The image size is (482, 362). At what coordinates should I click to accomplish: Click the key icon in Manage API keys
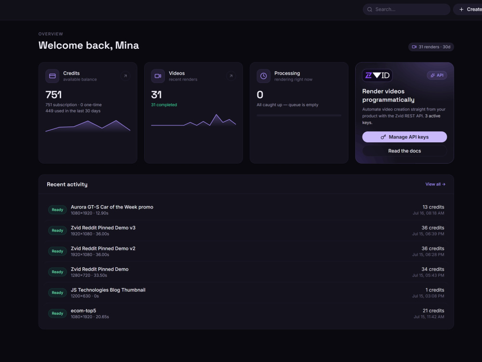pyautogui.click(x=383, y=137)
